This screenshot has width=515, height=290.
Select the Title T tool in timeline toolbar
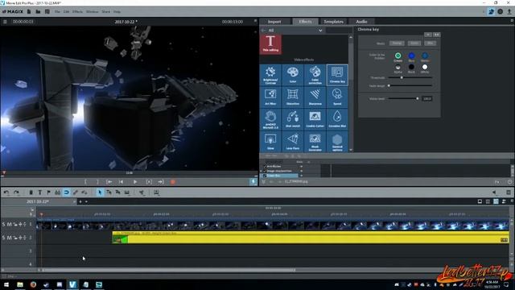[x=39, y=193]
